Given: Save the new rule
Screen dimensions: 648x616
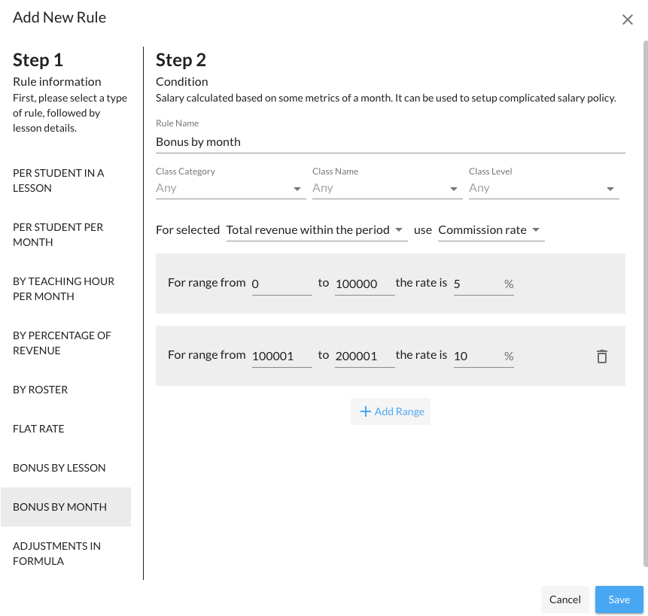Looking at the screenshot, I should click(619, 599).
